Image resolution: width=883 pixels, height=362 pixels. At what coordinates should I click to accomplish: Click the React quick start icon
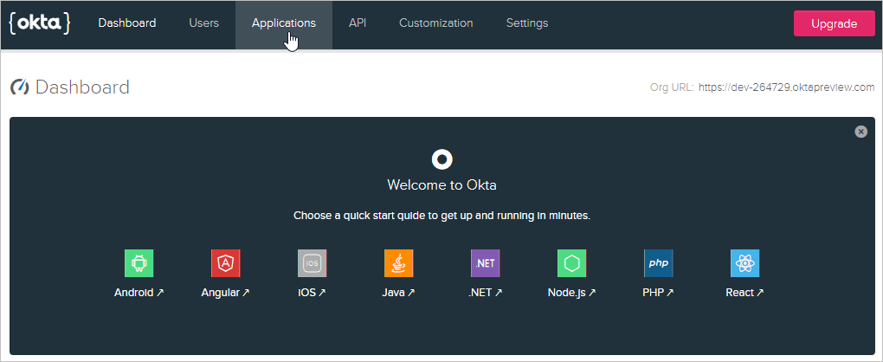click(x=745, y=263)
